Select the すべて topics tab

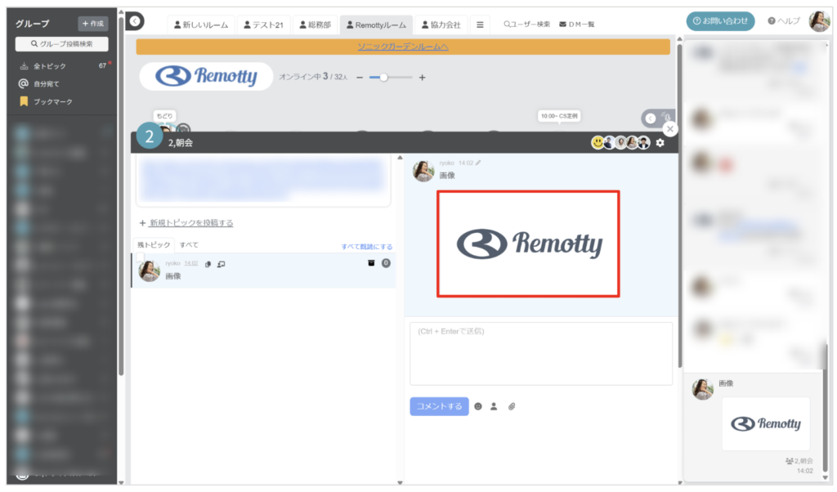pos(189,245)
